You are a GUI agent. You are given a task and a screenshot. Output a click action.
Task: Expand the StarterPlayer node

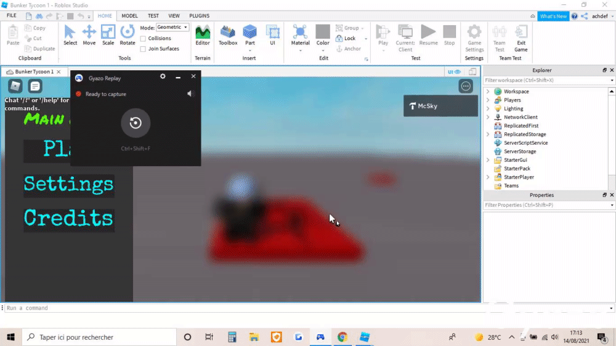488,177
